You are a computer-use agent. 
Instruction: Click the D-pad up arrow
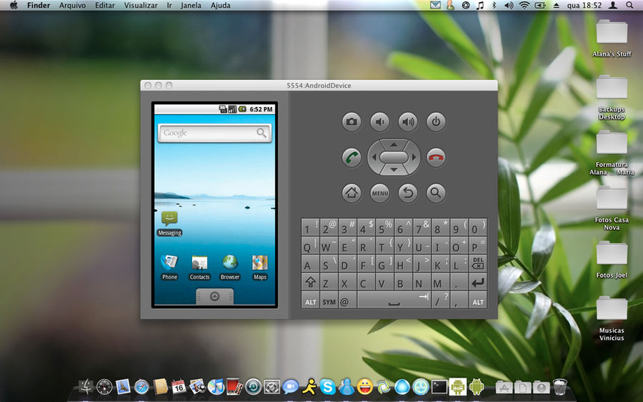[x=394, y=145]
